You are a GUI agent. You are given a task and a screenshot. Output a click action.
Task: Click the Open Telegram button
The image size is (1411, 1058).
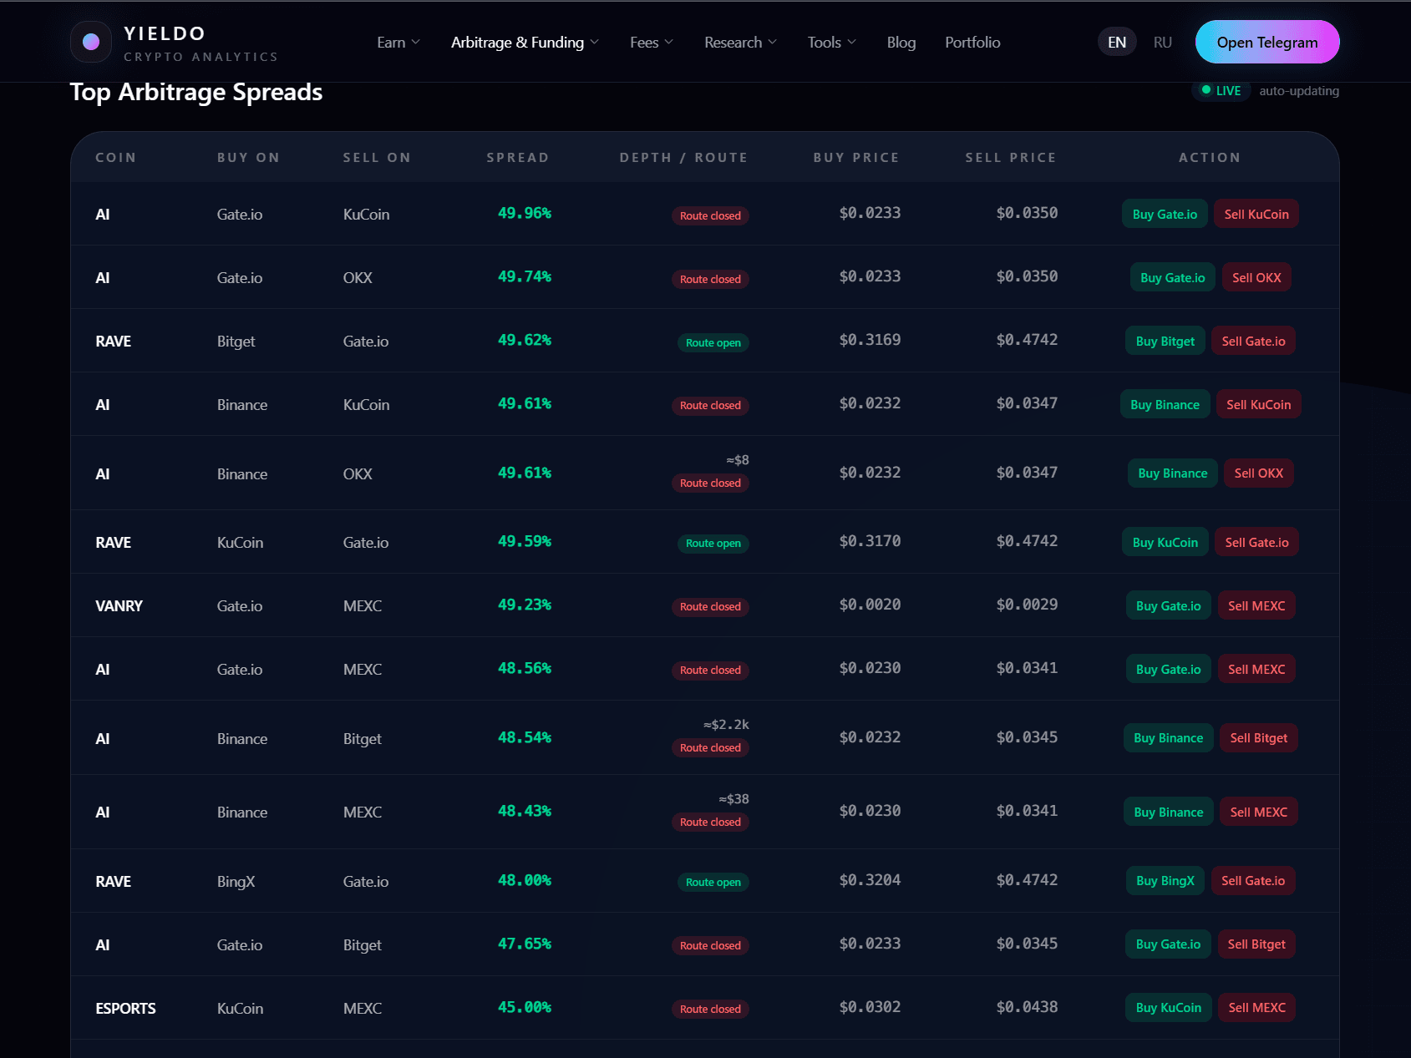click(x=1267, y=42)
